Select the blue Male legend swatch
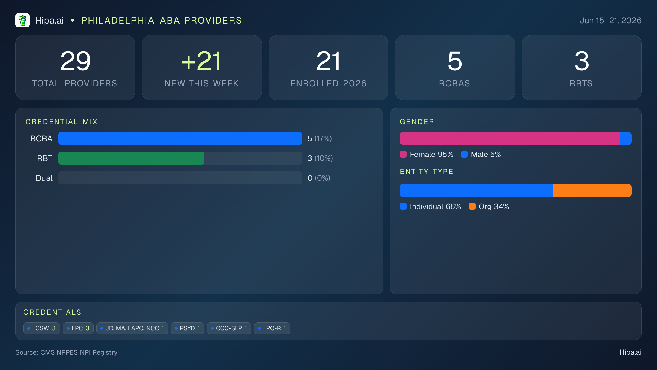Screen dimensions: 657x370 tap(464, 154)
